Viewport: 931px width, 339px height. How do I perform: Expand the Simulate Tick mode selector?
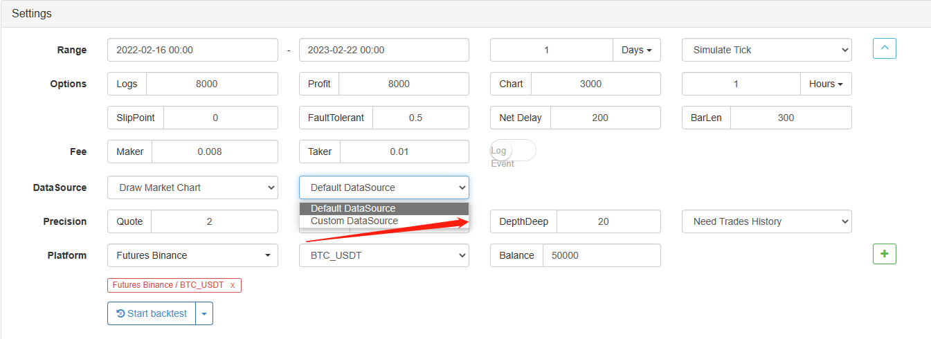coord(766,50)
